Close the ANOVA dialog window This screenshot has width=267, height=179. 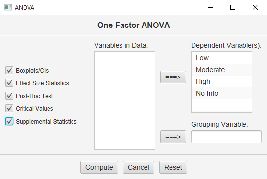pos(255,7)
